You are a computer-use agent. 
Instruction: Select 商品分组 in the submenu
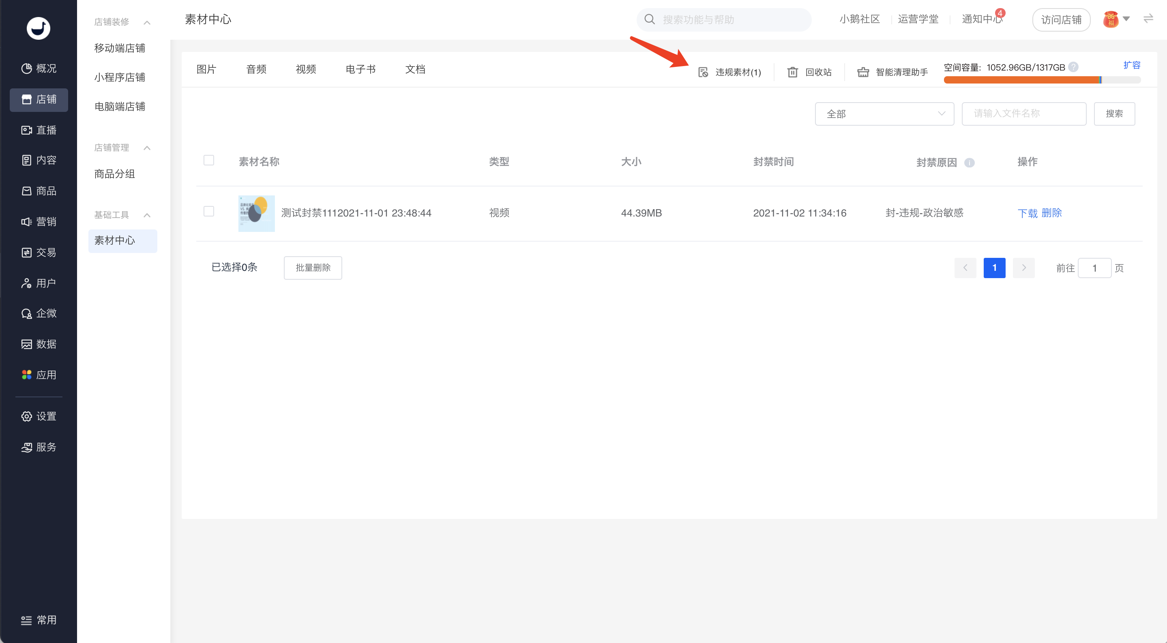pos(115,174)
